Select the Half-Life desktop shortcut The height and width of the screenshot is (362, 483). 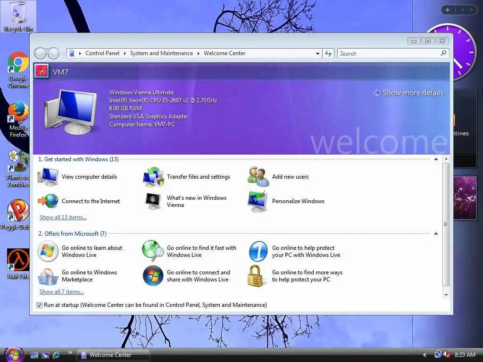[x=18, y=264]
